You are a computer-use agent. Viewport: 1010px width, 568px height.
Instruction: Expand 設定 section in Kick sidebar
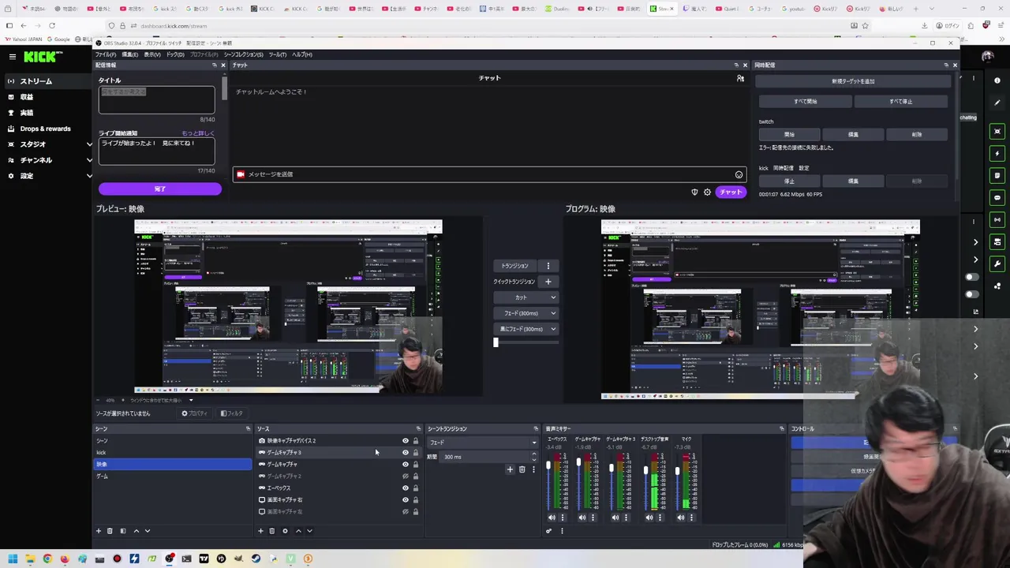point(89,176)
